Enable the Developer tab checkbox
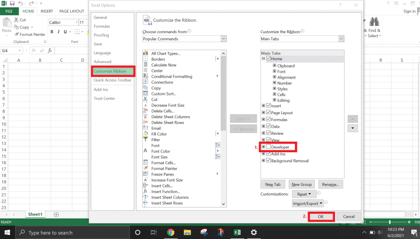420x239 pixels. (x=268, y=147)
